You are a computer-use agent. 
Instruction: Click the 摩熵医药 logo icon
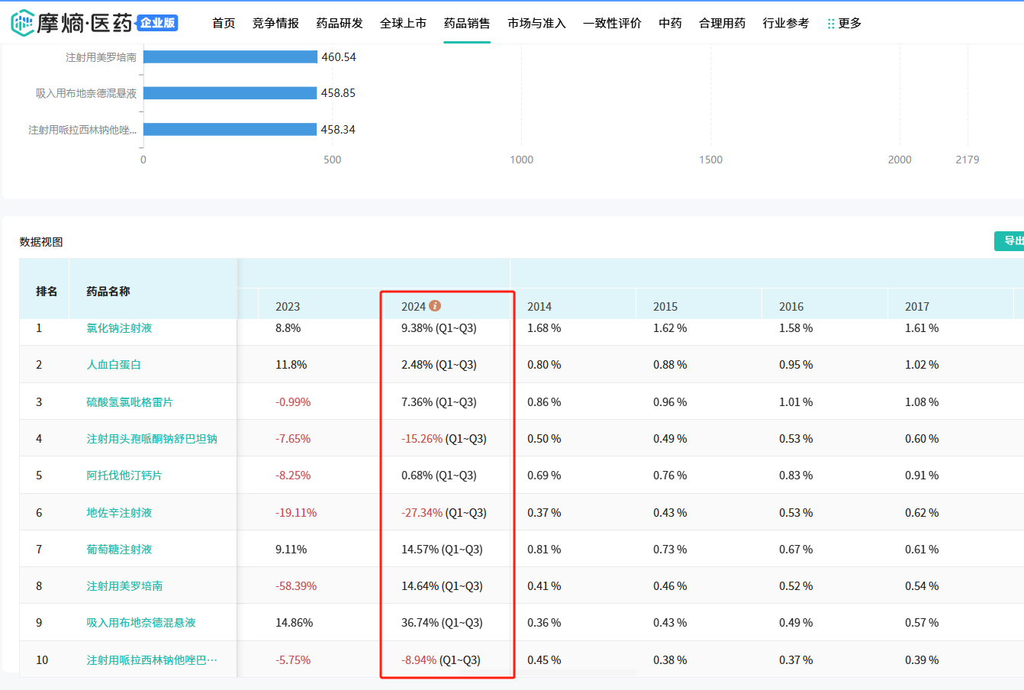pos(23,23)
